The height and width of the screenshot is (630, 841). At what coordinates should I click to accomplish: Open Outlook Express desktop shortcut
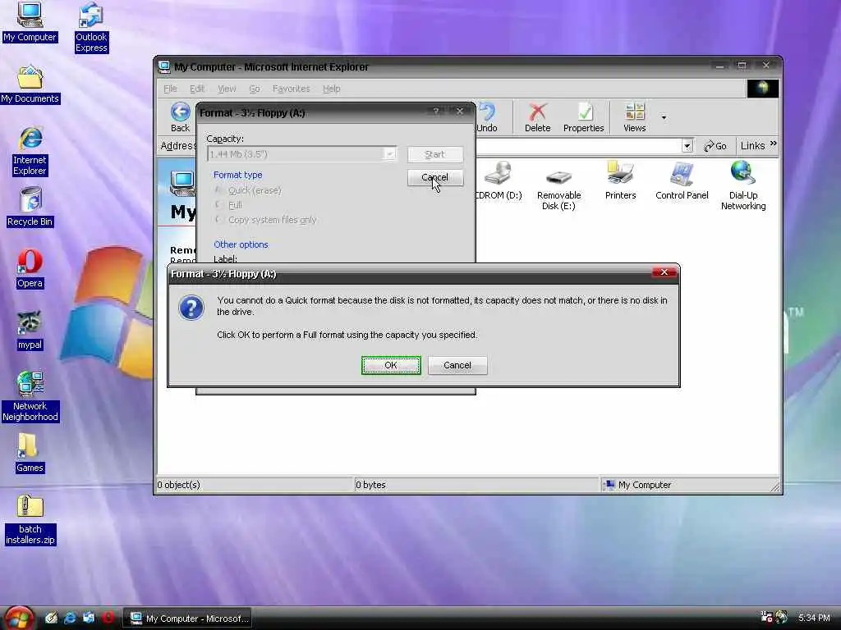(91, 28)
